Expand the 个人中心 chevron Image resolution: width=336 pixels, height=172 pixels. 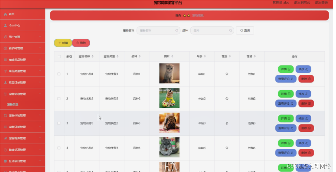40,26
